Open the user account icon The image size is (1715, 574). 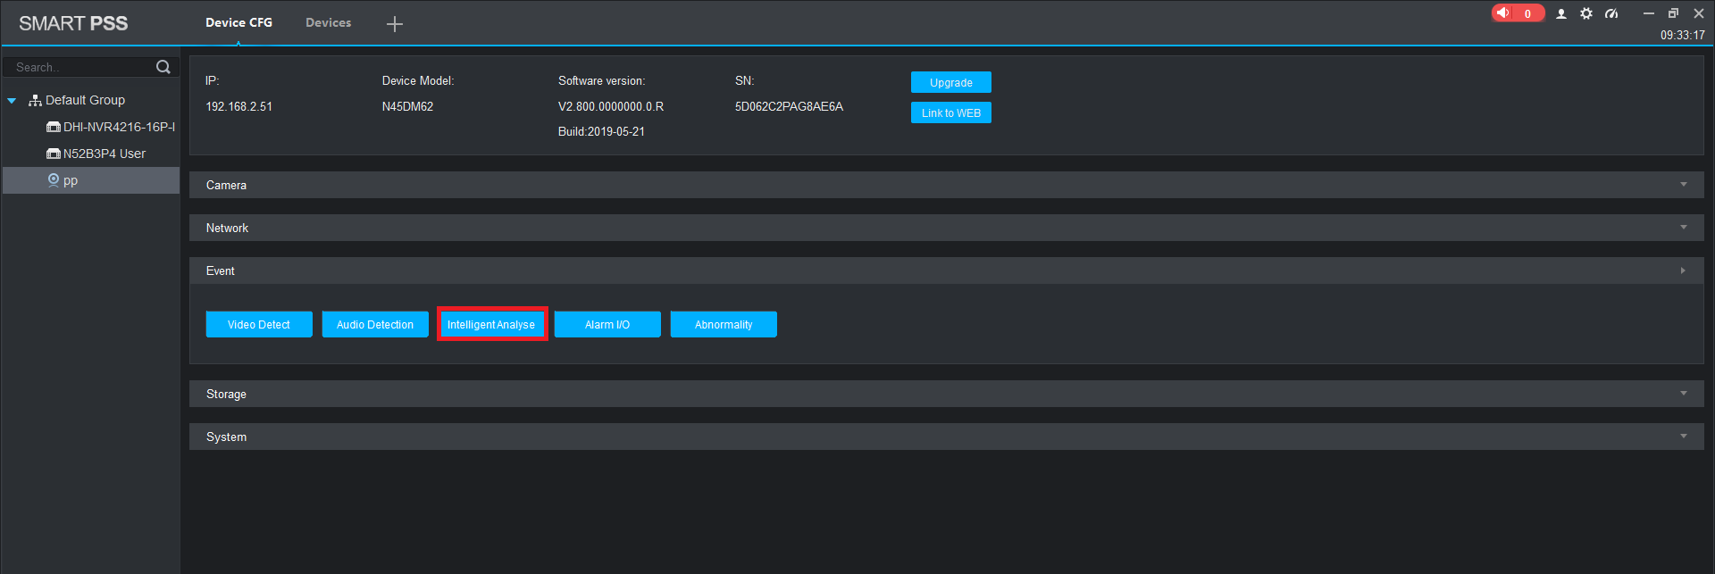coord(1561,13)
